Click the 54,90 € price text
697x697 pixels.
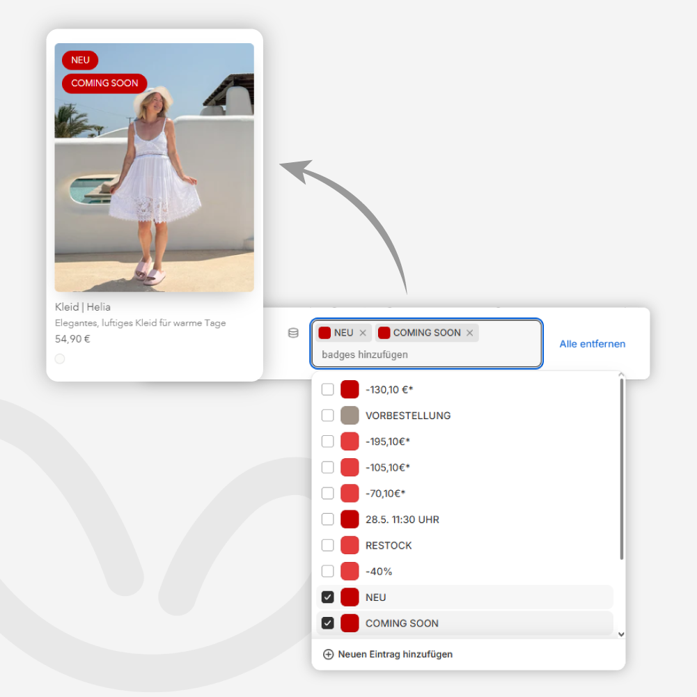point(72,338)
